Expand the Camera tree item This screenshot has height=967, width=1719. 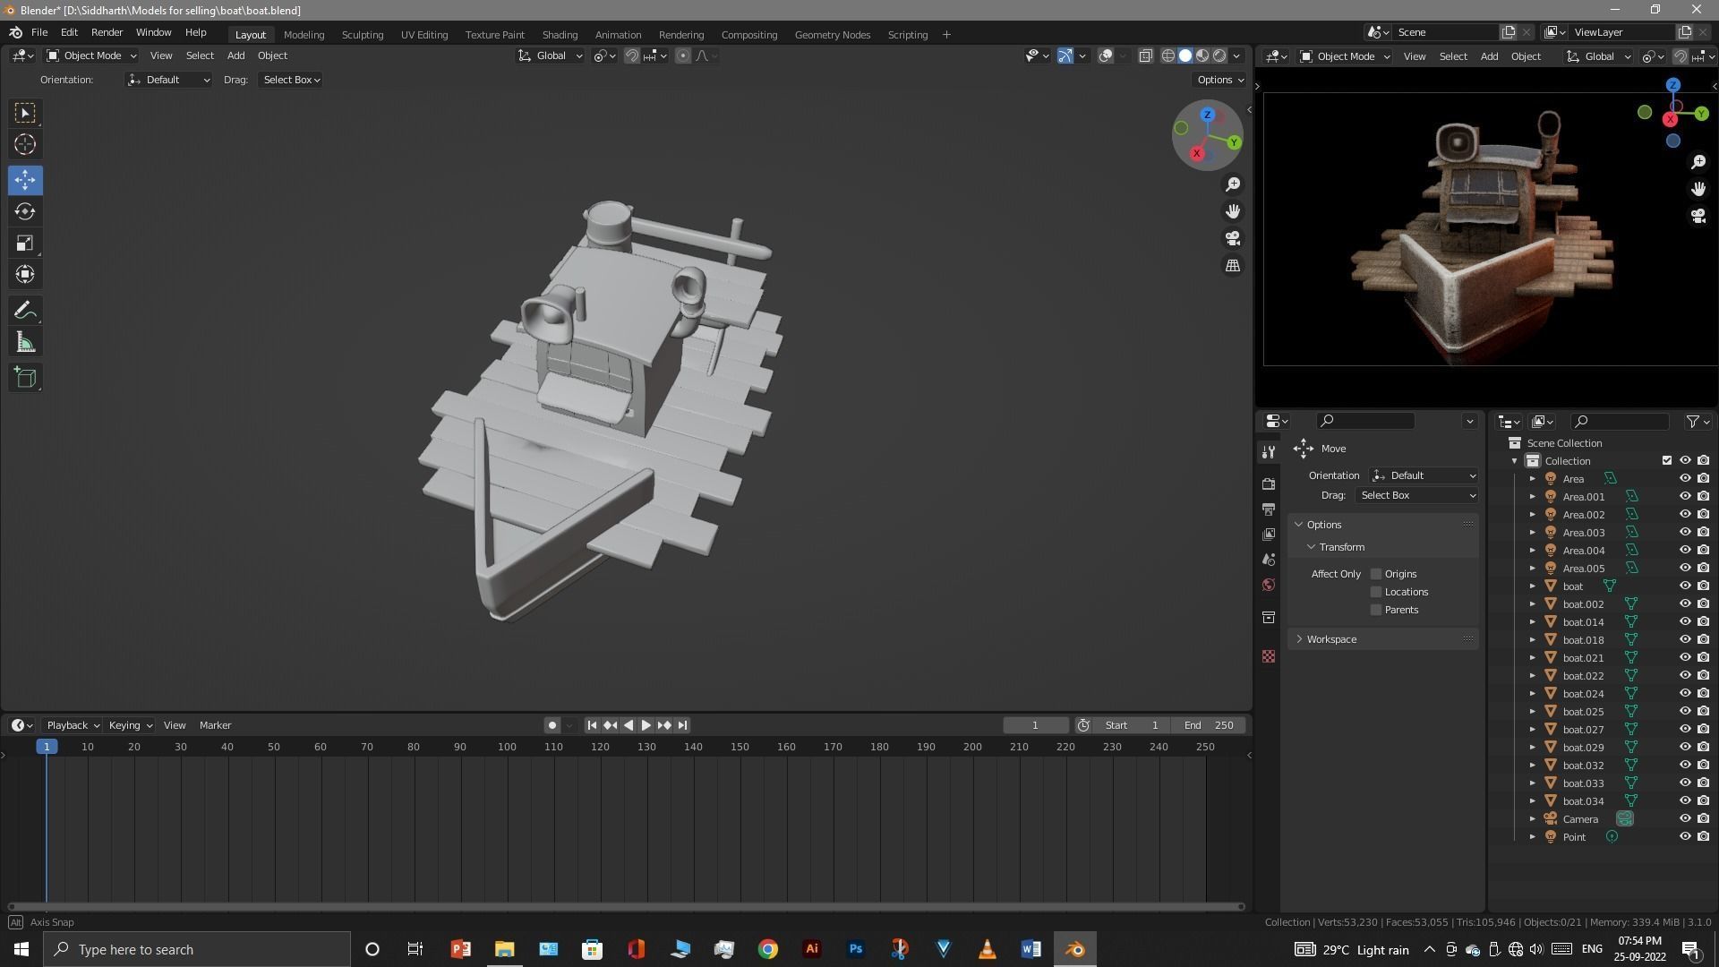(x=1532, y=818)
